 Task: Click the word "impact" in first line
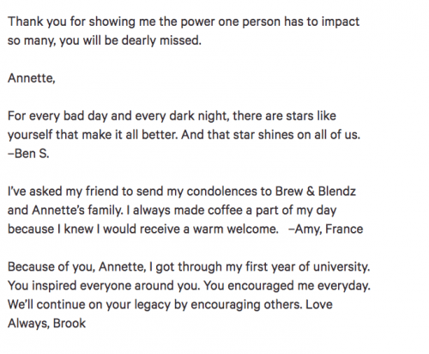tap(341, 21)
